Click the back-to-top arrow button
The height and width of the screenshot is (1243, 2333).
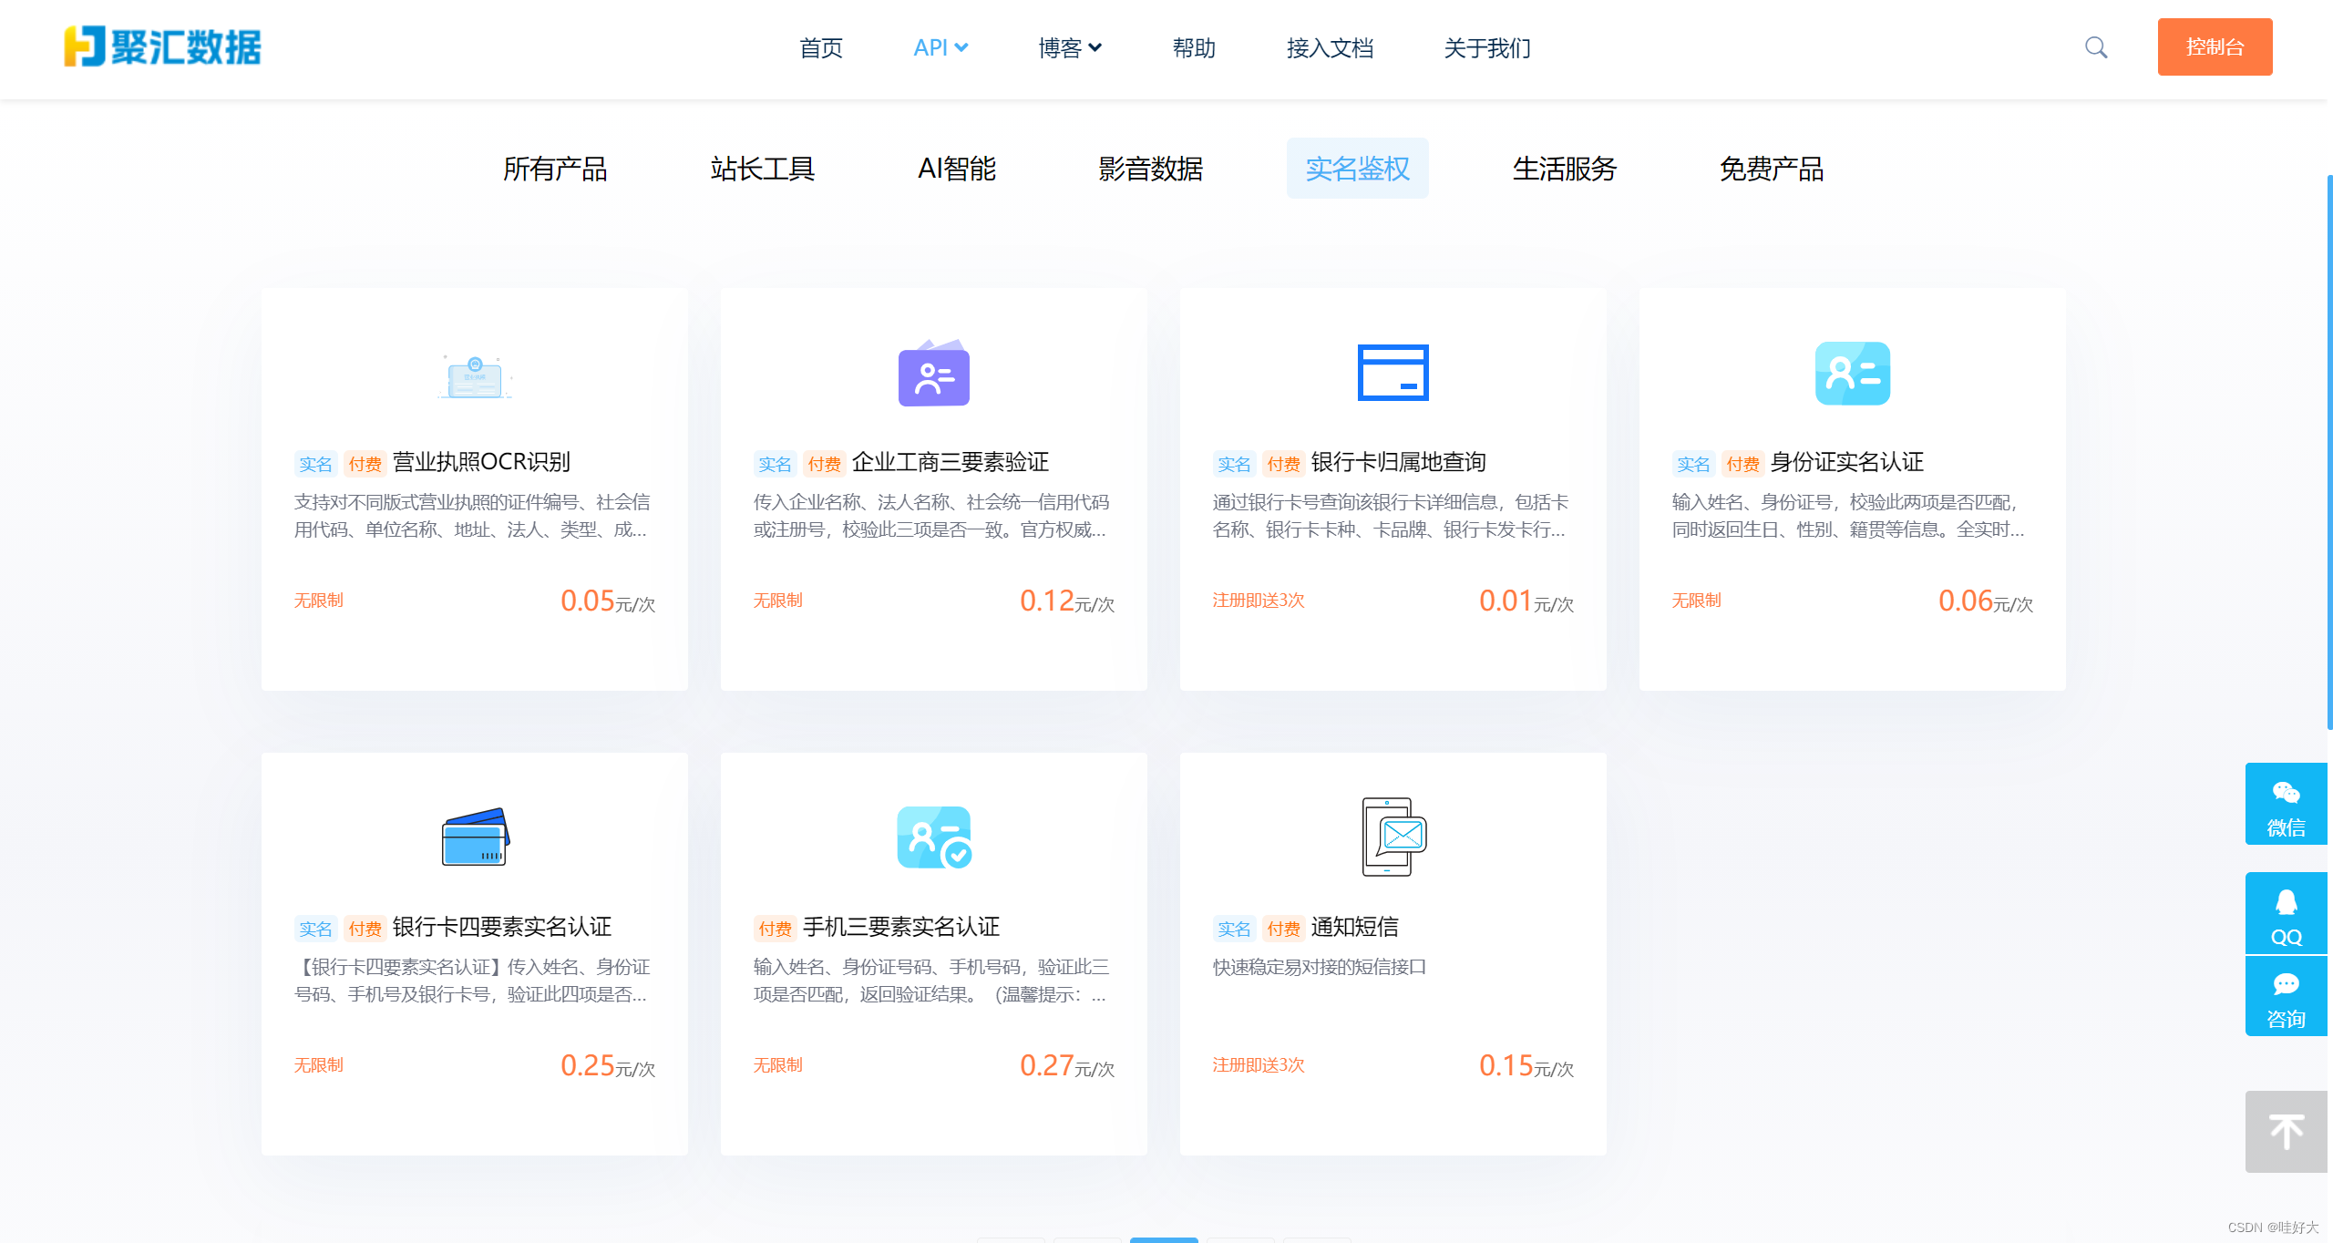[x=2286, y=1132]
